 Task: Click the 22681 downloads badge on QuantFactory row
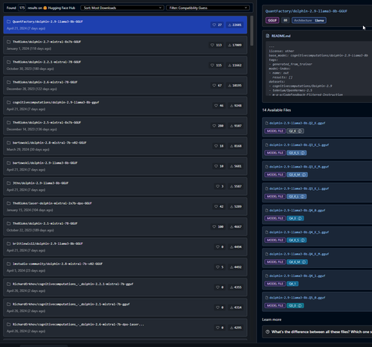[x=235, y=25]
